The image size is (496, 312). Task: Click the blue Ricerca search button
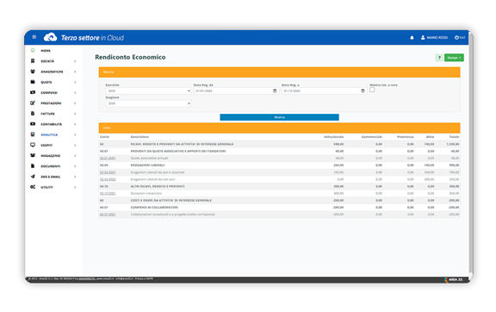tap(279, 117)
